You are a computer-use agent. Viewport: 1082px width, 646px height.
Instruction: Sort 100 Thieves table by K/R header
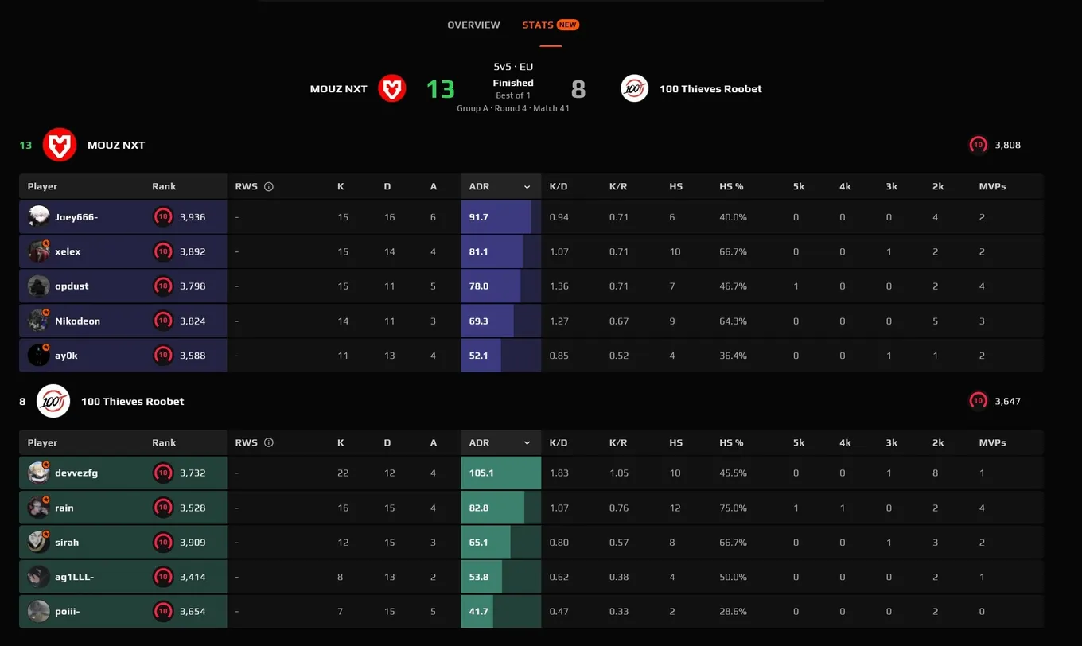[618, 442]
